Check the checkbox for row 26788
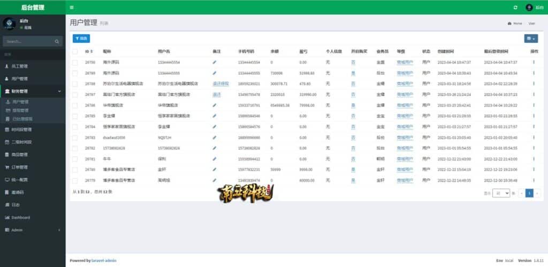This screenshot has height=267, width=548. point(75,84)
